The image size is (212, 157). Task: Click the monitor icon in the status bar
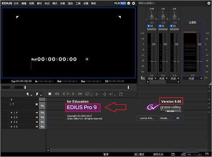pyautogui.click(x=173, y=154)
